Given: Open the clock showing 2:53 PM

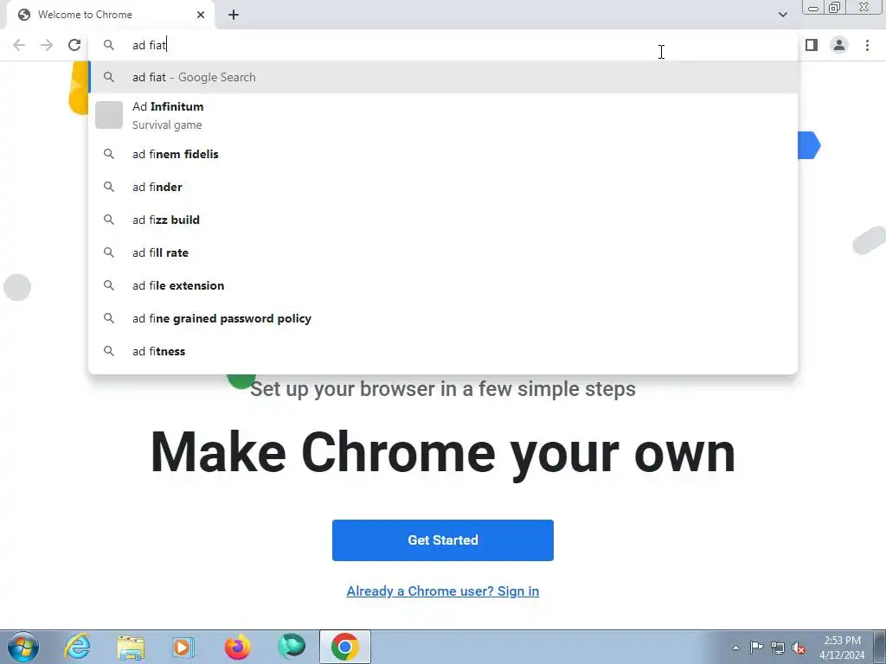Looking at the screenshot, I should coord(842,648).
